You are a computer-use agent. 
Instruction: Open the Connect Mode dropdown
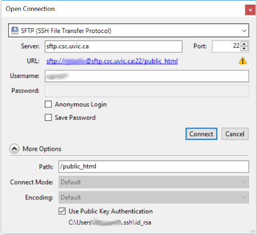(x=154, y=182)
